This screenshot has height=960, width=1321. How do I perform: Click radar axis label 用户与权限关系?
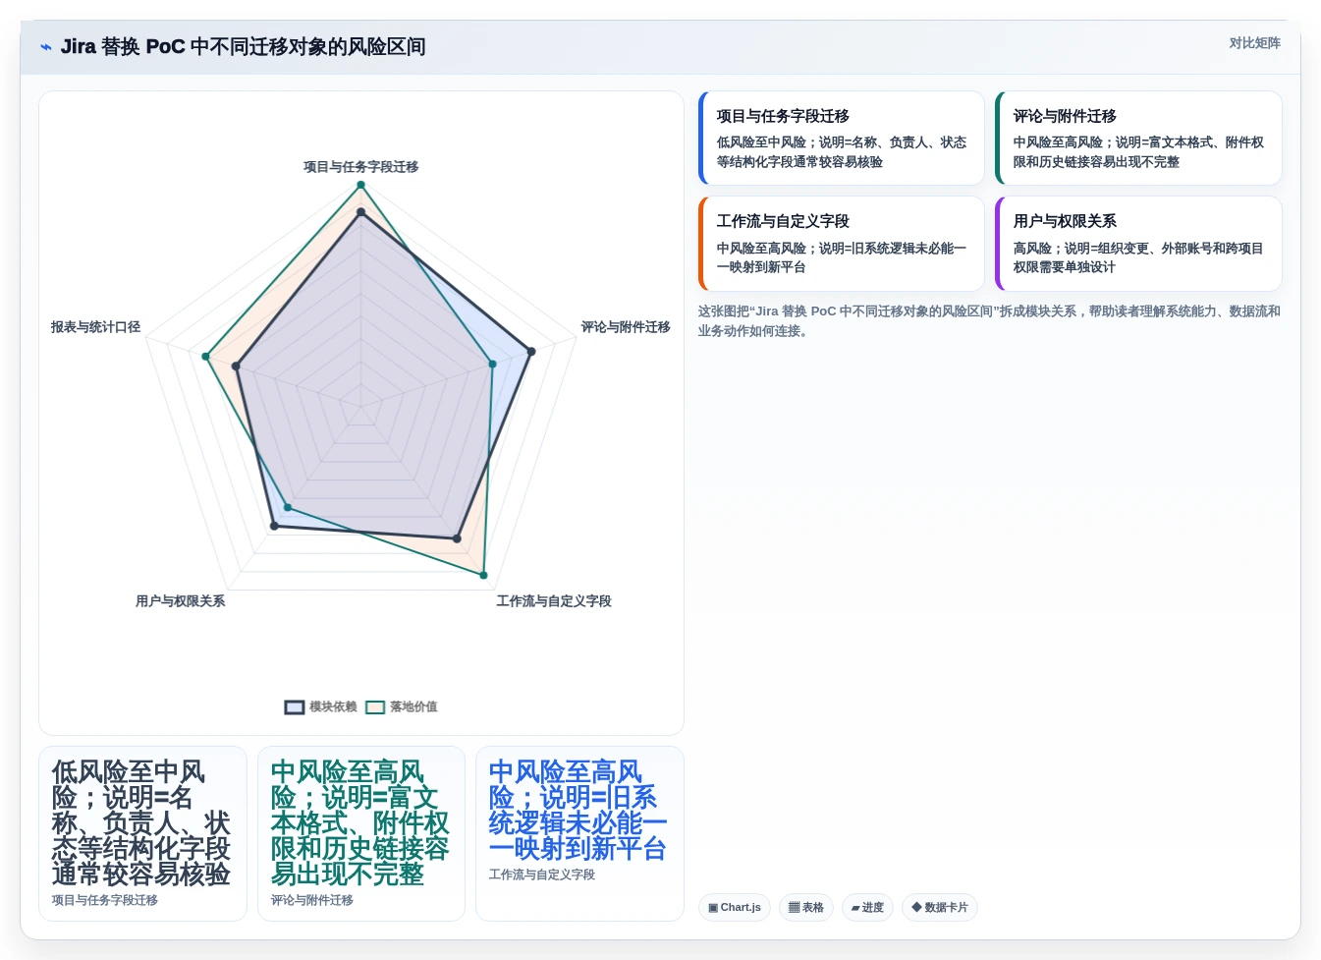(181, 601)
